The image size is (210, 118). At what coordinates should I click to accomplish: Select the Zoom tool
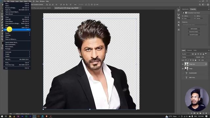point(2,39)
